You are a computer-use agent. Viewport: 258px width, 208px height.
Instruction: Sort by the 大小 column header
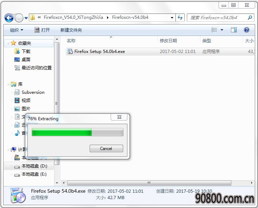pyautogui.click(x=249, y=41)
